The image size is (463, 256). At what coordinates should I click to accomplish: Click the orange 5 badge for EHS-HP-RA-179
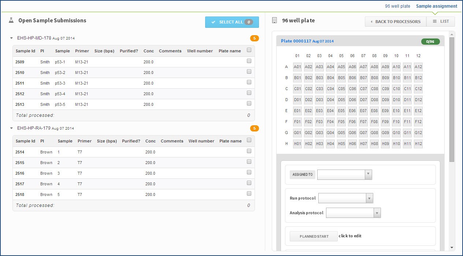pyautogui.click(x=254, y=128)
